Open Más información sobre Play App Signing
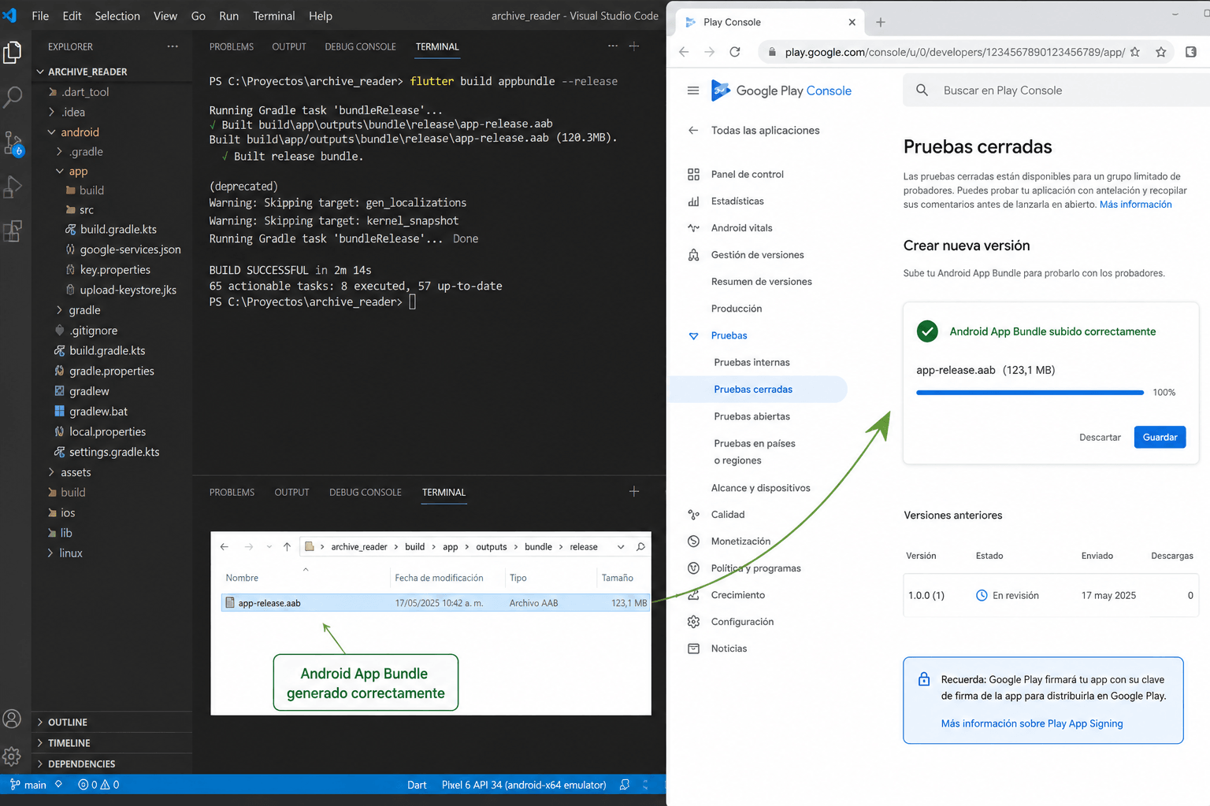This screenshot has width=1210, height=806. click(x=1032, y=723)
